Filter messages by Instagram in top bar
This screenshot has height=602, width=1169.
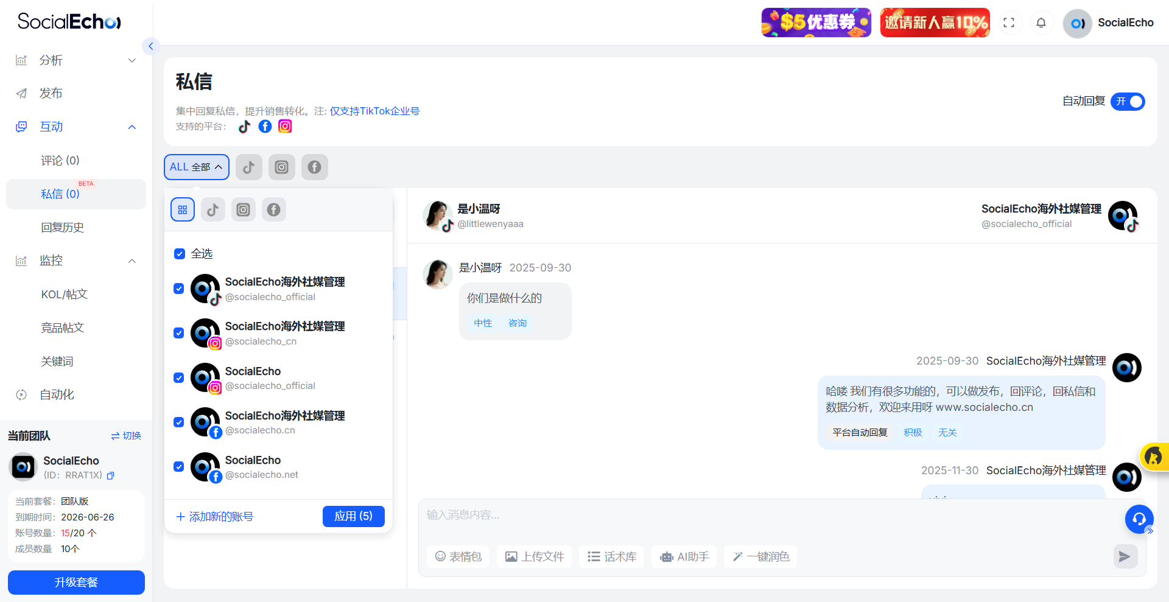click(281, 167)
